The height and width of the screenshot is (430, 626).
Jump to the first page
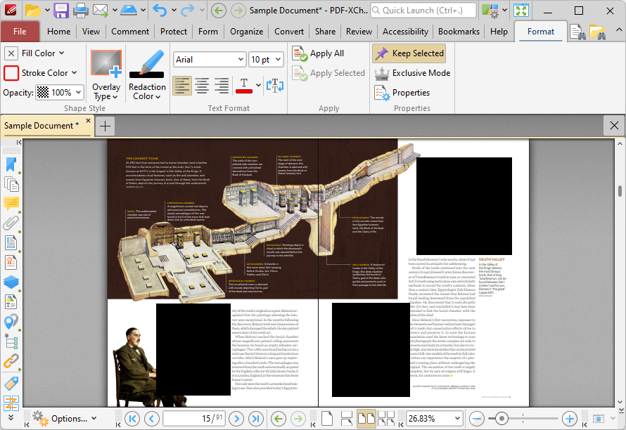point(132,419)
